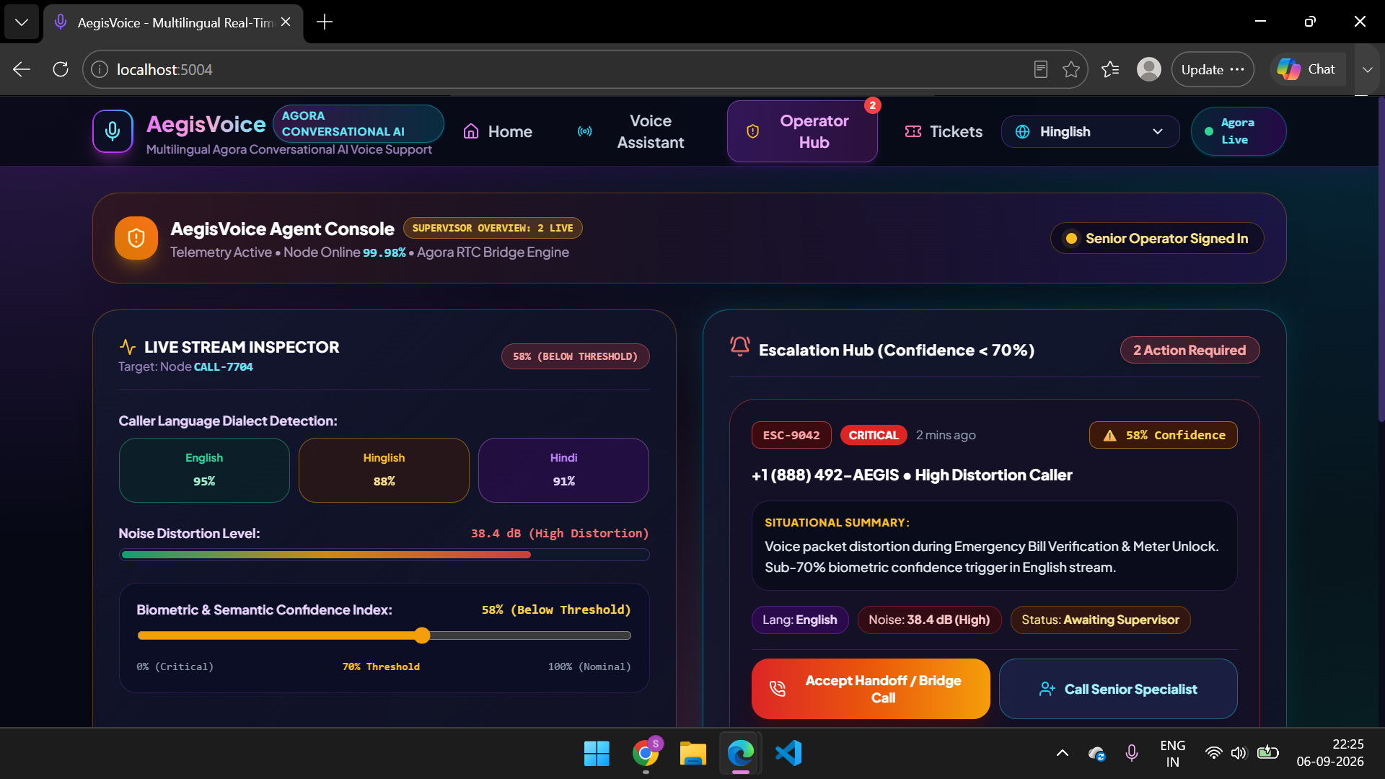This screenshot has width=1385, height=779.
Task: Open Chrome from the taskbar
Action: (646, 753)
